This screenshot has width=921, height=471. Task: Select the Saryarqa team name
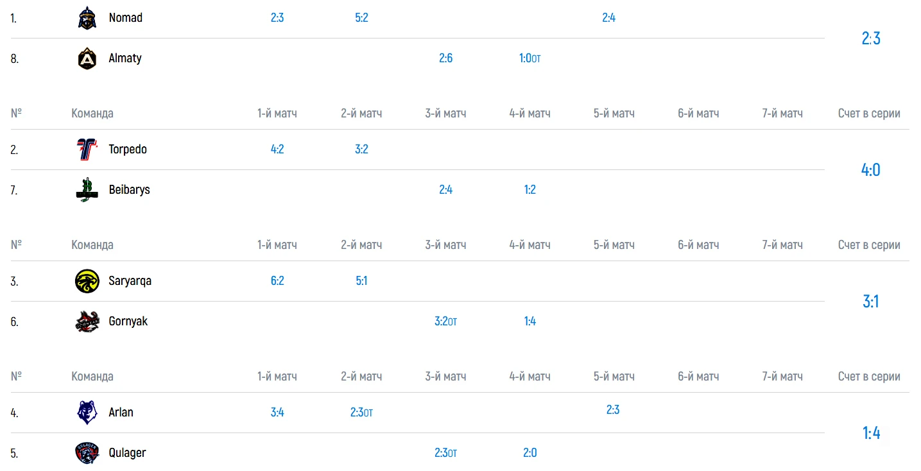[x=130, y=281]
